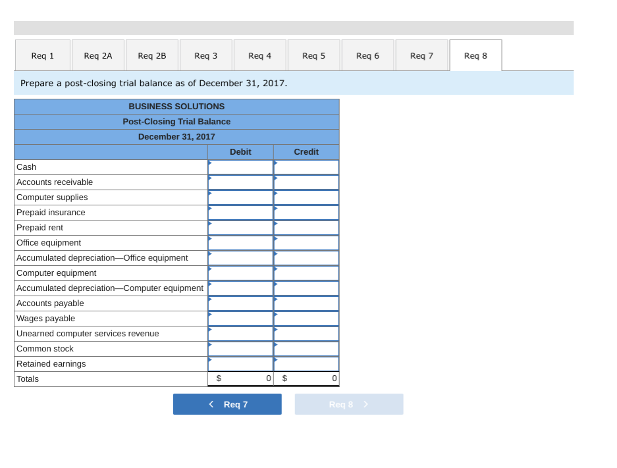
Task: Click the post-closing trial balance instruction text
Action: tap(154, 84)
